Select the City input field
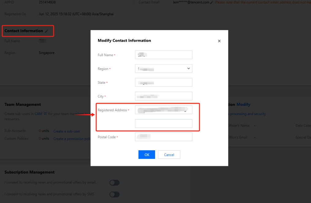The height and width of the screenshot is (203, 311). (163, 96)
